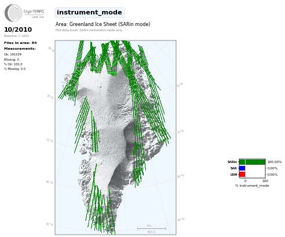Click the Greenland map image center
The width and height of the screenshot is (285, 237).
pyautogui.click(x=115, y=138)
